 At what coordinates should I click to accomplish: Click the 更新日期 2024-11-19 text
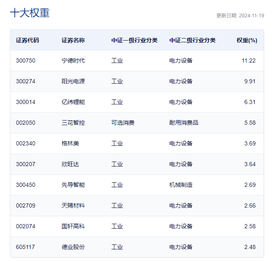pyautogui.click(x=240, y=16)
